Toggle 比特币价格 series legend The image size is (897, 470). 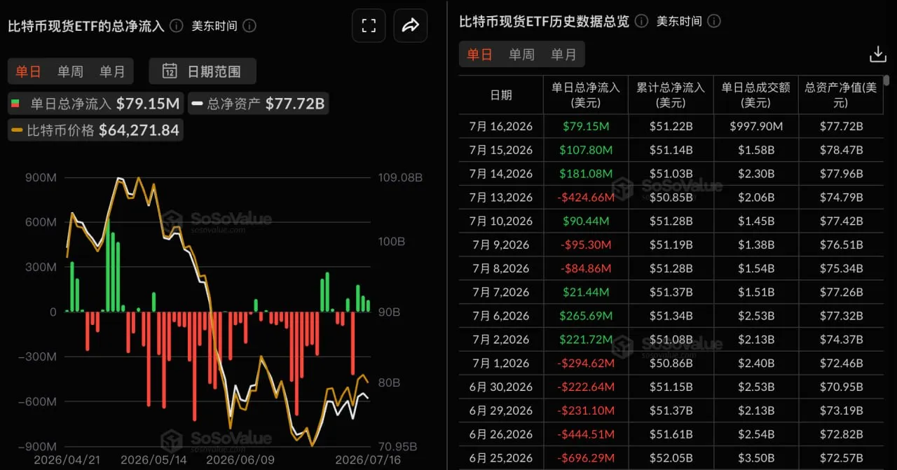pos(96,130)
